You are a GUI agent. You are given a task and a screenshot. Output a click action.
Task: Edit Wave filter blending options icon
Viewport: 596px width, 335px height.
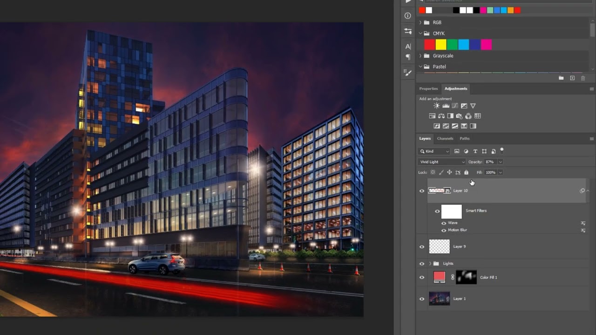pos(583,223)
